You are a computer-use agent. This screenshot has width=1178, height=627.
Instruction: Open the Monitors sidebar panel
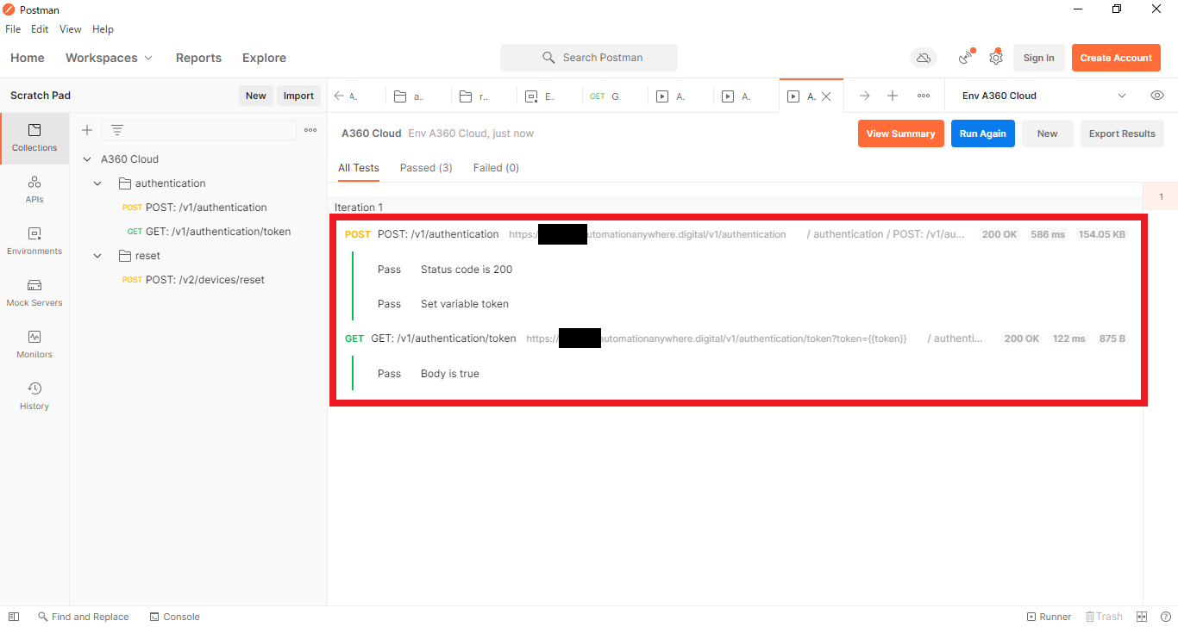[34, 345]
